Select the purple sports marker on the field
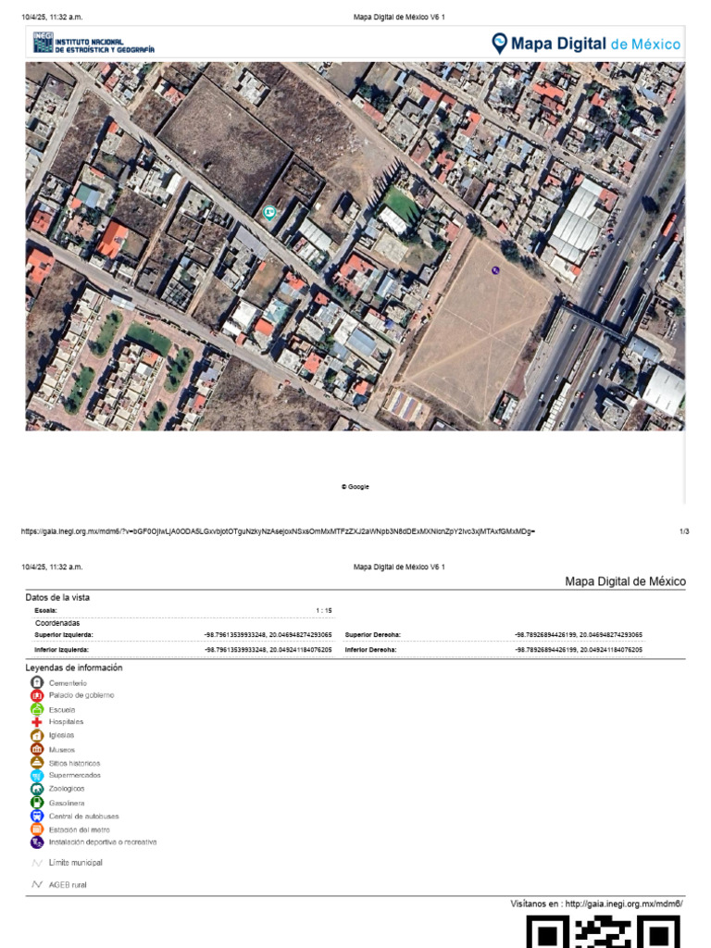Image resolution: width=711 pixels, height=948 pixels. pyautogui.click(x=496, y=270)
